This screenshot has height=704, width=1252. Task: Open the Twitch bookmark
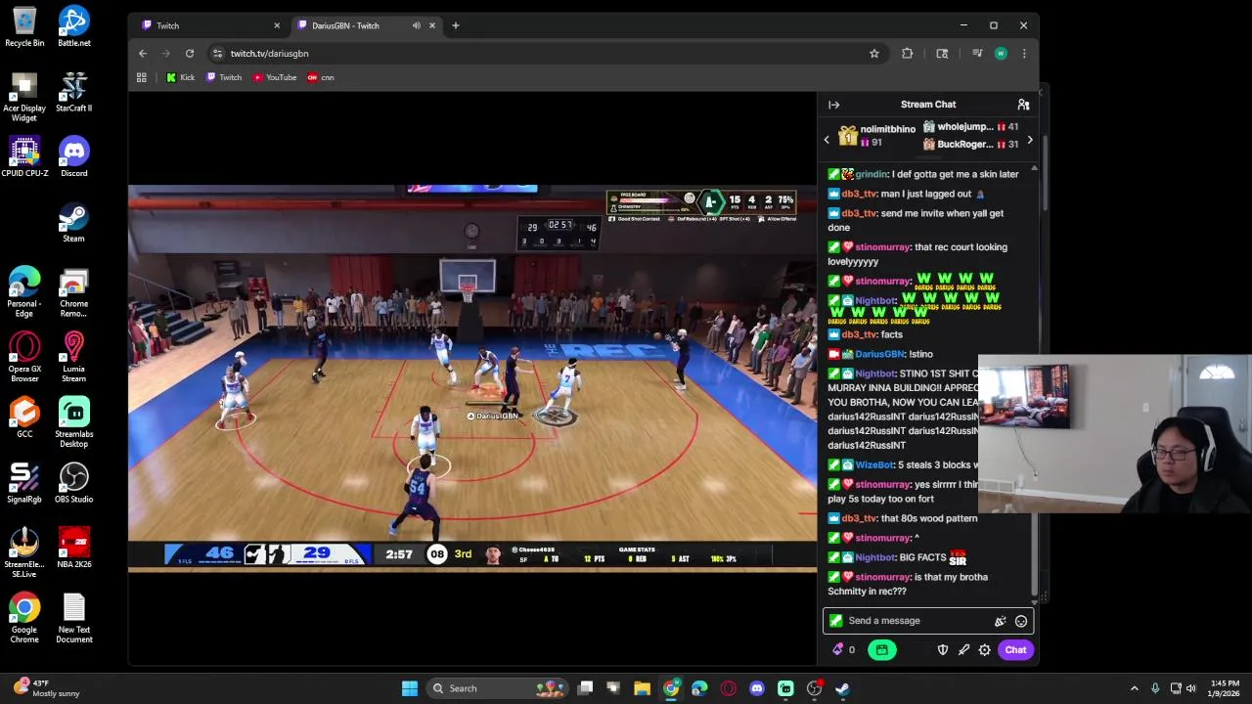click(224, 77)
